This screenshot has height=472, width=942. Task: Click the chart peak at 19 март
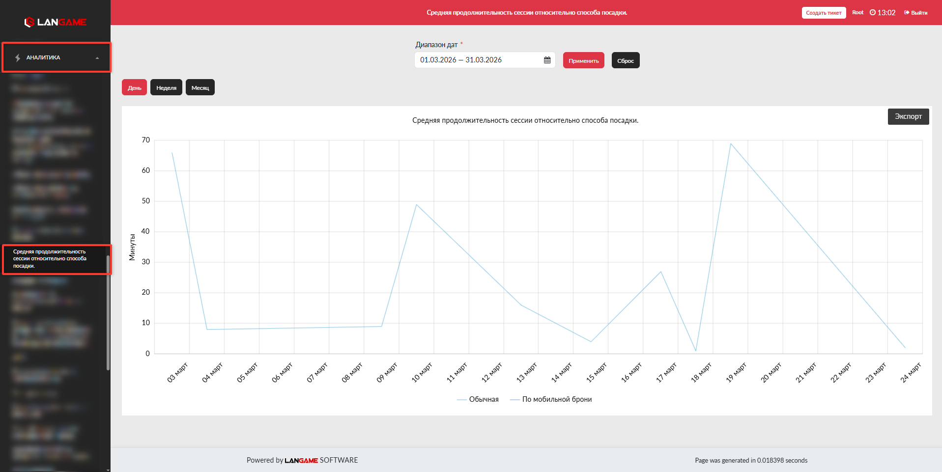coord(731,143)
